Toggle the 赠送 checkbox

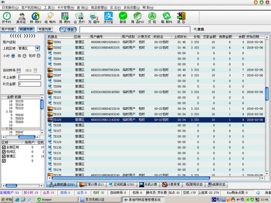click(35, 71)
